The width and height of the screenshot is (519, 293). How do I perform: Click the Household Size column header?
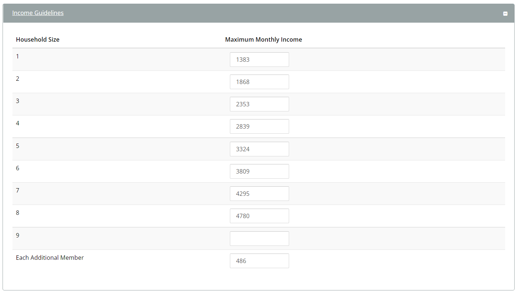pyautogui.click(x=38, y=39)
